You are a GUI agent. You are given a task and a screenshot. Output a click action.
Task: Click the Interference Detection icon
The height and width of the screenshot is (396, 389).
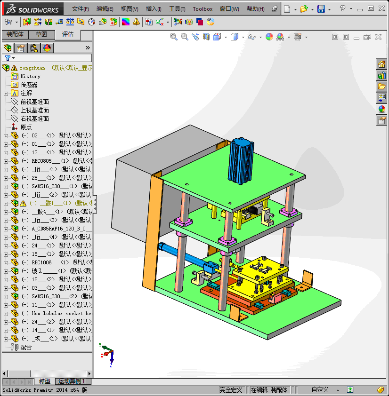(x=26, y=22)
